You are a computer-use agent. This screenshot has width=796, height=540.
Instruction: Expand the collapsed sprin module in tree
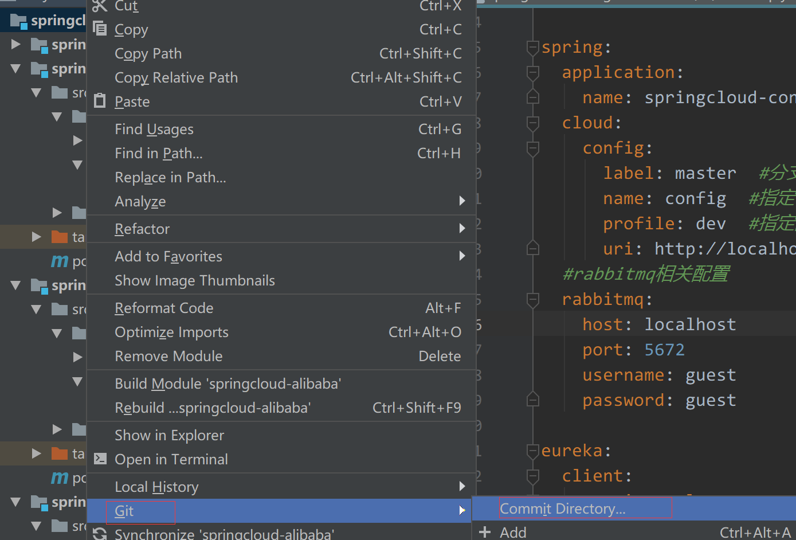pos(16,44)
